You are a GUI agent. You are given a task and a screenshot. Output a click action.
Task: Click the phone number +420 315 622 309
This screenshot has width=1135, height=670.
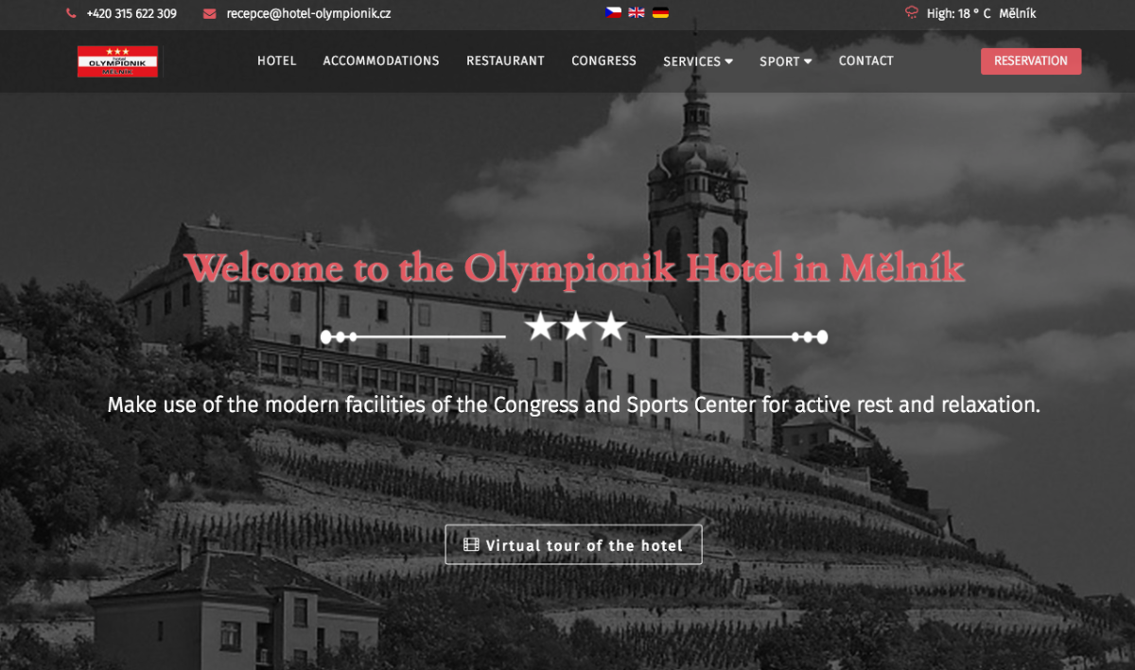click(131, 13)
